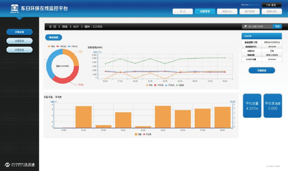
Task: Select the 设备管理 tab
Action: [x=205, y=11]
